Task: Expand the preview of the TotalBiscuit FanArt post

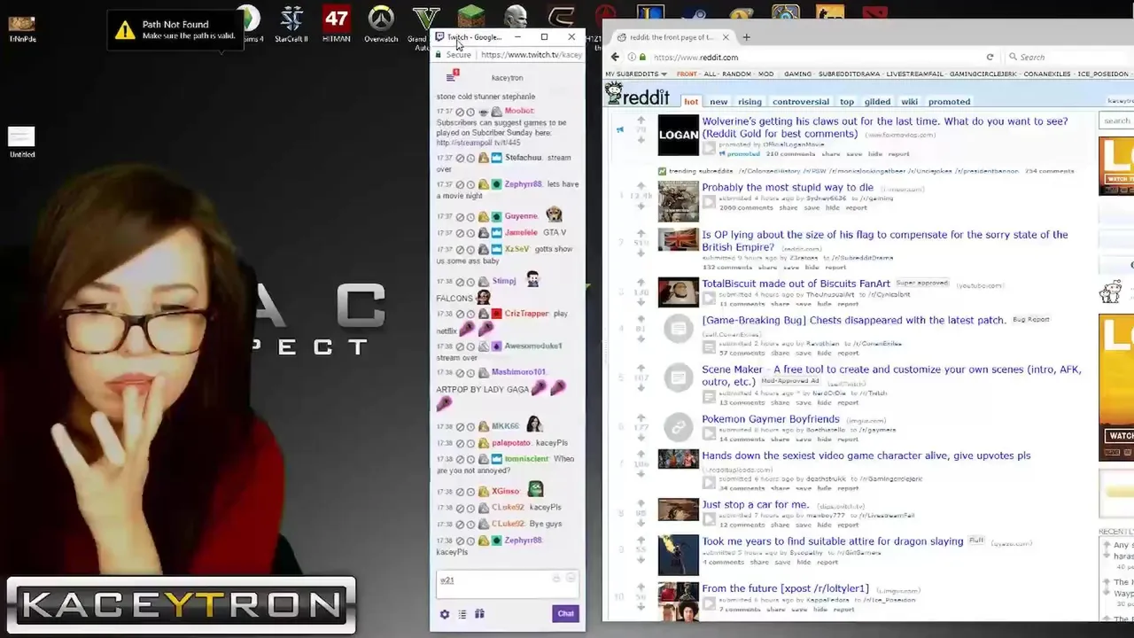Action: (x=709, y=299)
